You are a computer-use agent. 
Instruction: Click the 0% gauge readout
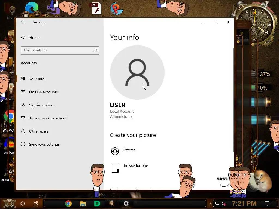263,88
